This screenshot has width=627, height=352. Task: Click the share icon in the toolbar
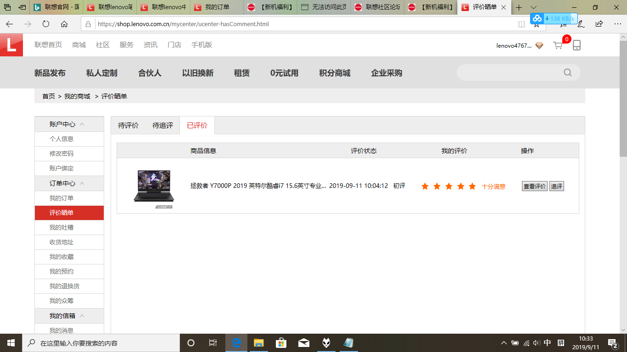[599, 24]
